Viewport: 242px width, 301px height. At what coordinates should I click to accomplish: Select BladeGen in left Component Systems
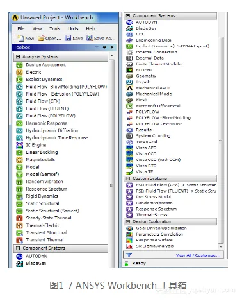[36, 264]
